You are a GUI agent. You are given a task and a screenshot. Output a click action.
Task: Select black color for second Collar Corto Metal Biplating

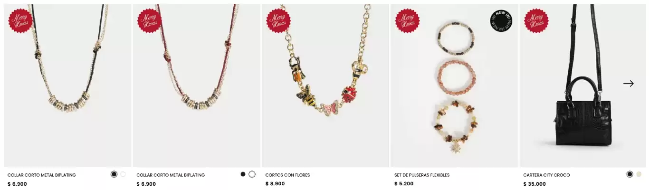click(243, 174)
